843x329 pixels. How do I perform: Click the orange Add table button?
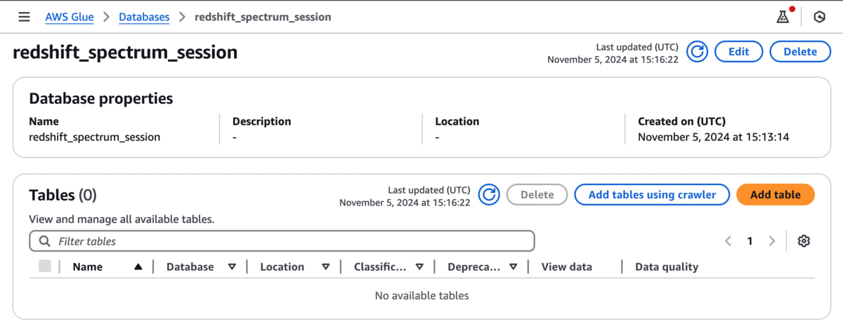[x=775, y=195]
